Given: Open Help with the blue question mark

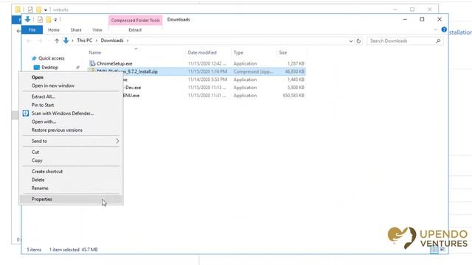Looking at the screenshot, I should tap(444, 29).
